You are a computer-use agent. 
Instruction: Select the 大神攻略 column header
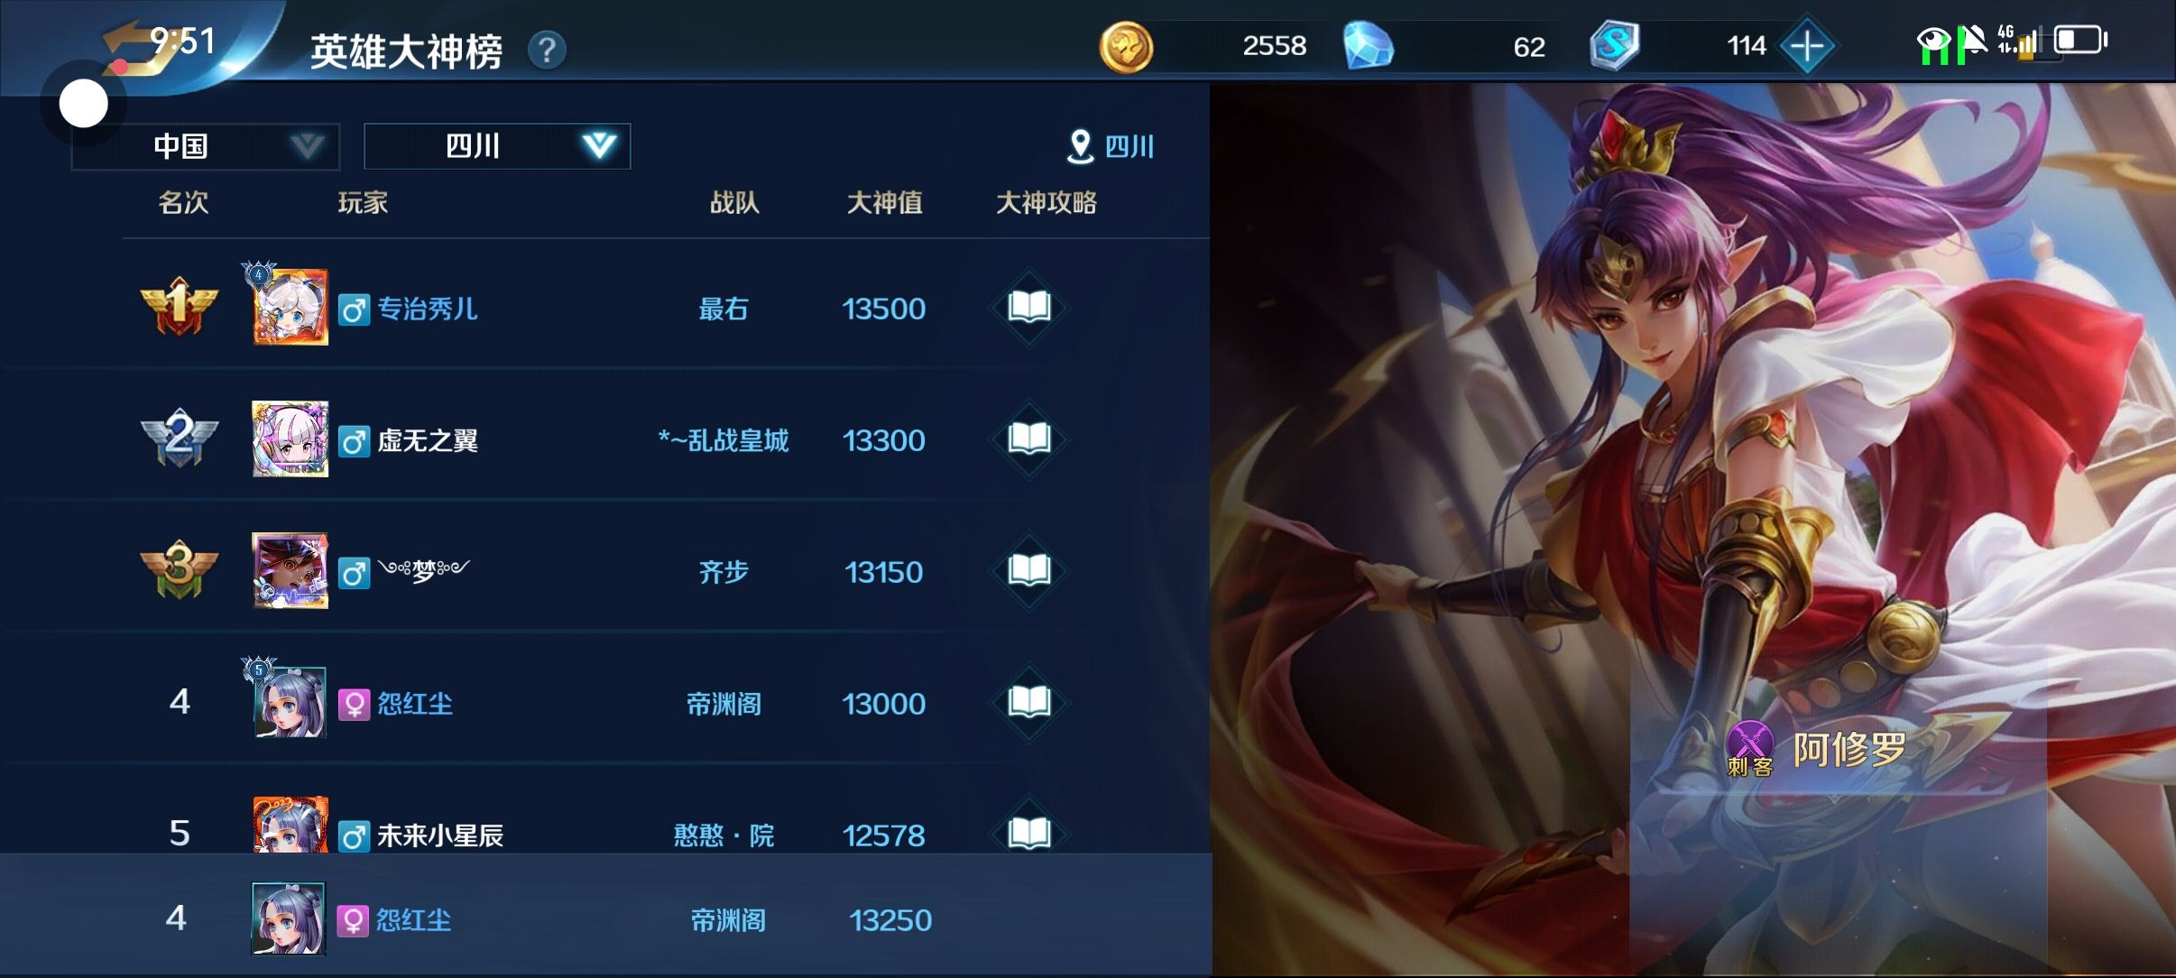1046,202
